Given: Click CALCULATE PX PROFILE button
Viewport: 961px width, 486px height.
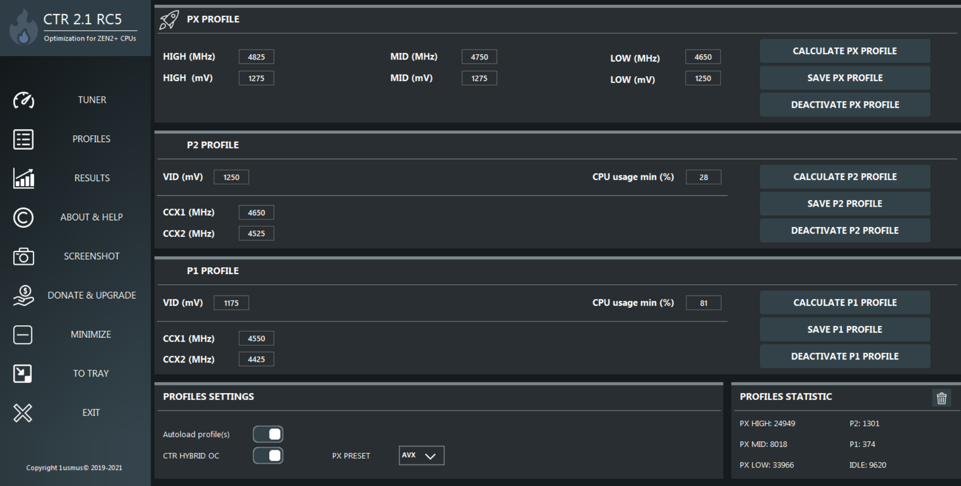Looking at the screenshot, I should pos(845,51).
